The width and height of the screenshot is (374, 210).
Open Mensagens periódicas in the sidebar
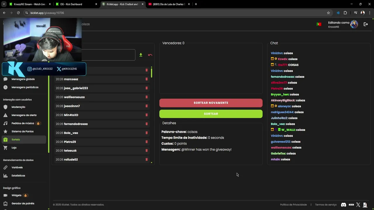[25, 87]
